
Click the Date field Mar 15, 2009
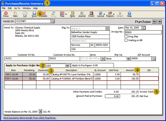coord(133,28)
